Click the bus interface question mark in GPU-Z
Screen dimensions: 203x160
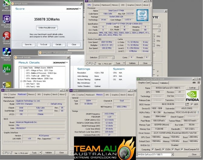(198, 112)
